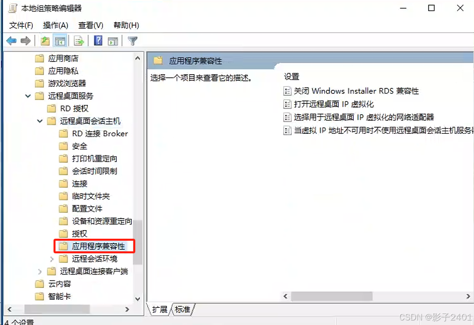Click the Export list toolbar icon
474x325 pixels.
tap(79, 41)
